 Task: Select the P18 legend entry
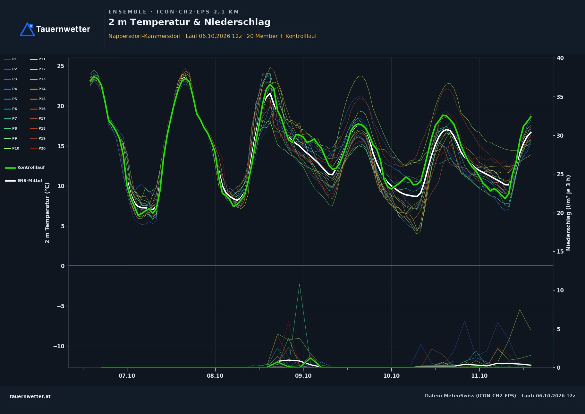[38, 128]
